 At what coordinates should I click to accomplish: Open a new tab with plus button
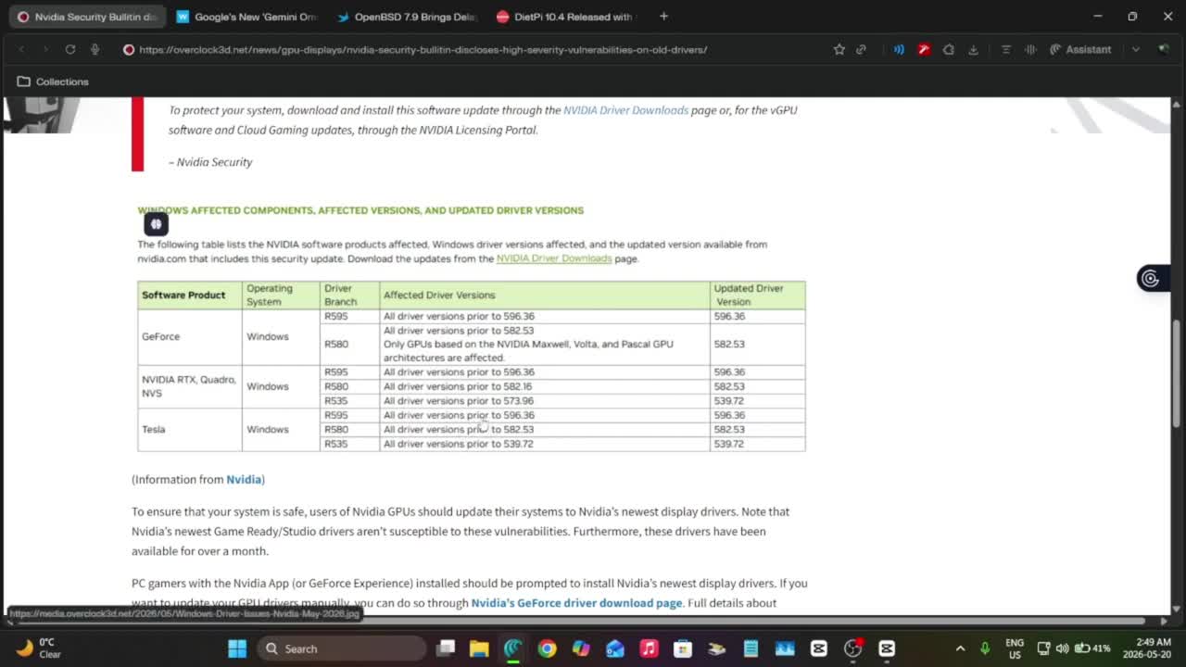[x=663, y=17]
